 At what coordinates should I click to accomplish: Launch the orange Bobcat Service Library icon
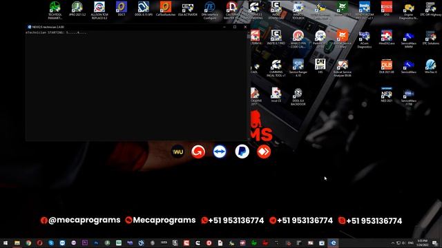point(343,39)
